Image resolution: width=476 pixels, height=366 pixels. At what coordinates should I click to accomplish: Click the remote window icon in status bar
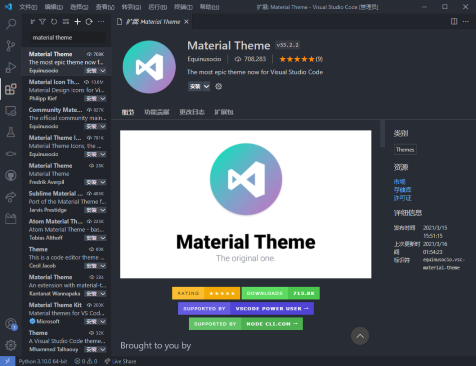[8, 361]
